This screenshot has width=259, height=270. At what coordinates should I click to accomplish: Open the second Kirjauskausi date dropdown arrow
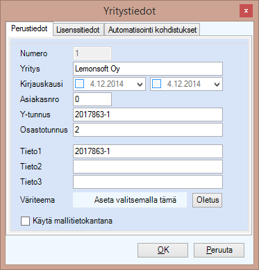(217, 85)
